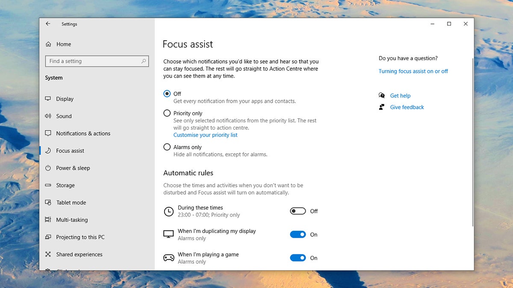Viewport: 513px width, 288px height.
Task: Disable the 'playing a game' toggle
Action: coord(298,258)
